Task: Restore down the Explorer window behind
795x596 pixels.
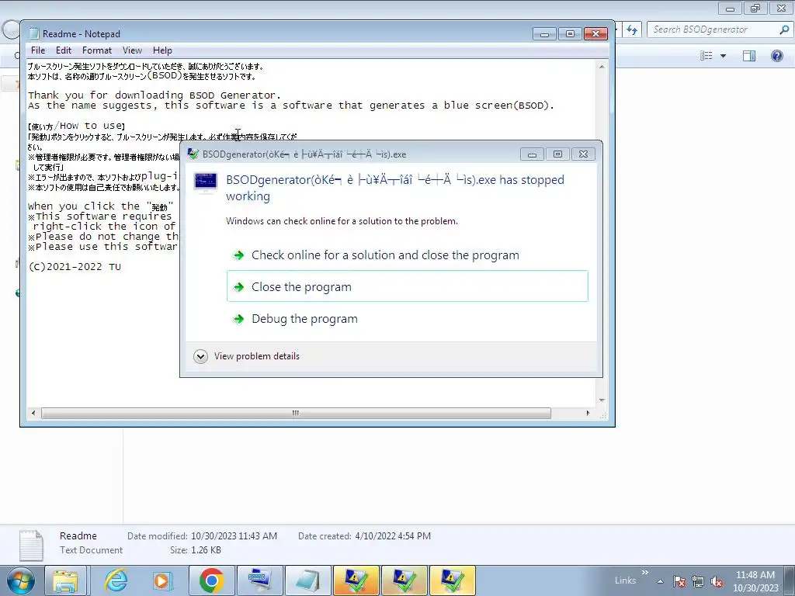Action: coord(755,8)
